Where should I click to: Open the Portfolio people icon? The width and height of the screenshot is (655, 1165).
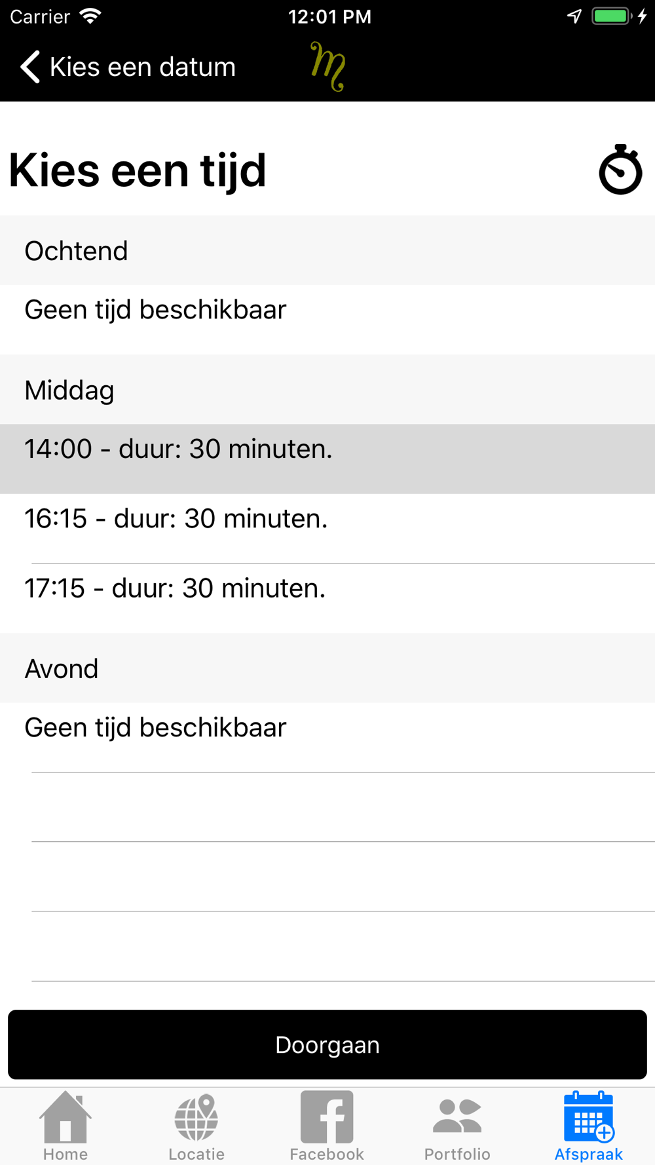pyautogui.click(x=457, y=1117)
